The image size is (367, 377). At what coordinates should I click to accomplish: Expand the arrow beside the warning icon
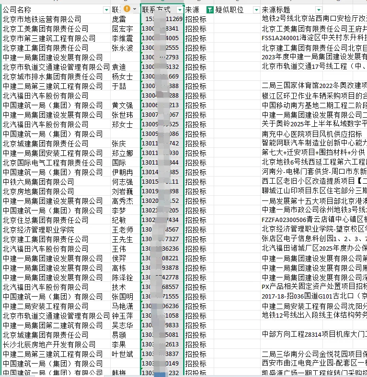(x=135, y=9)
